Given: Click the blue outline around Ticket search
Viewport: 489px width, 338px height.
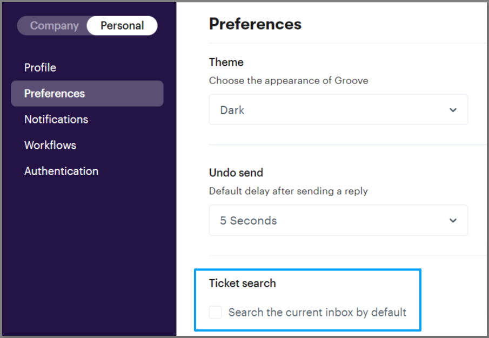Looking at the screenshot, I should click(307, 271).
